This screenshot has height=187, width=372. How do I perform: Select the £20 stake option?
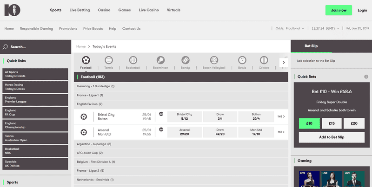tap(354, 123)
